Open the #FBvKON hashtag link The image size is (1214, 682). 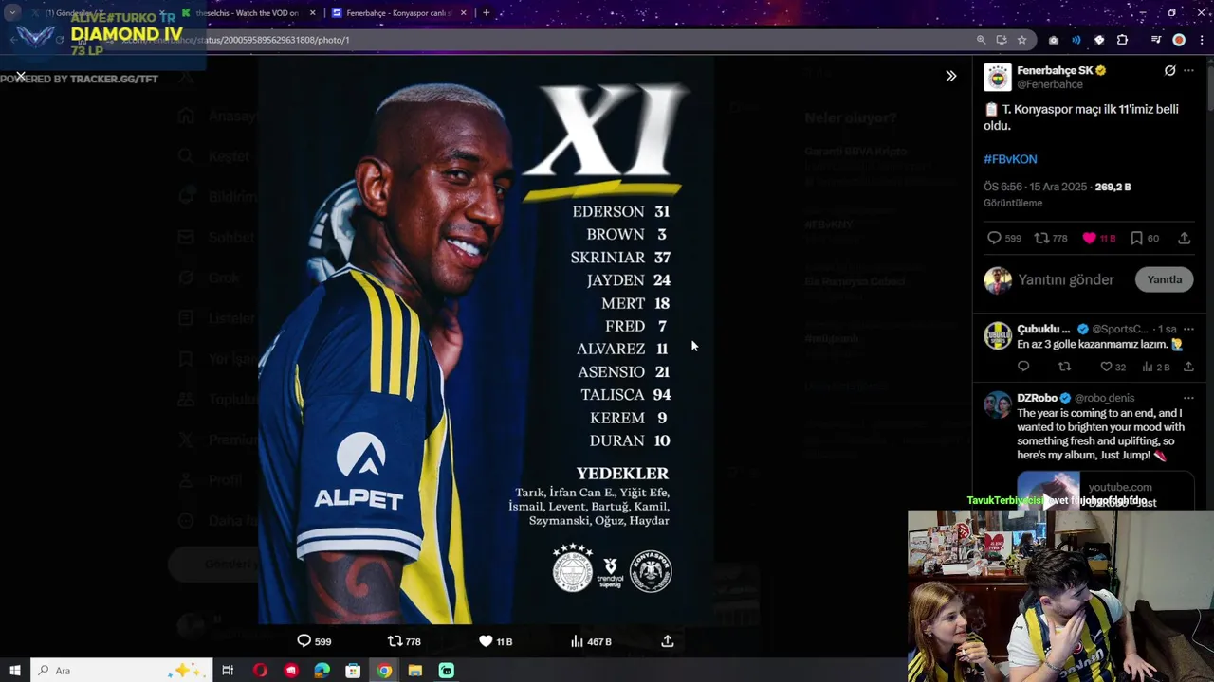(x=1010, y=159)
